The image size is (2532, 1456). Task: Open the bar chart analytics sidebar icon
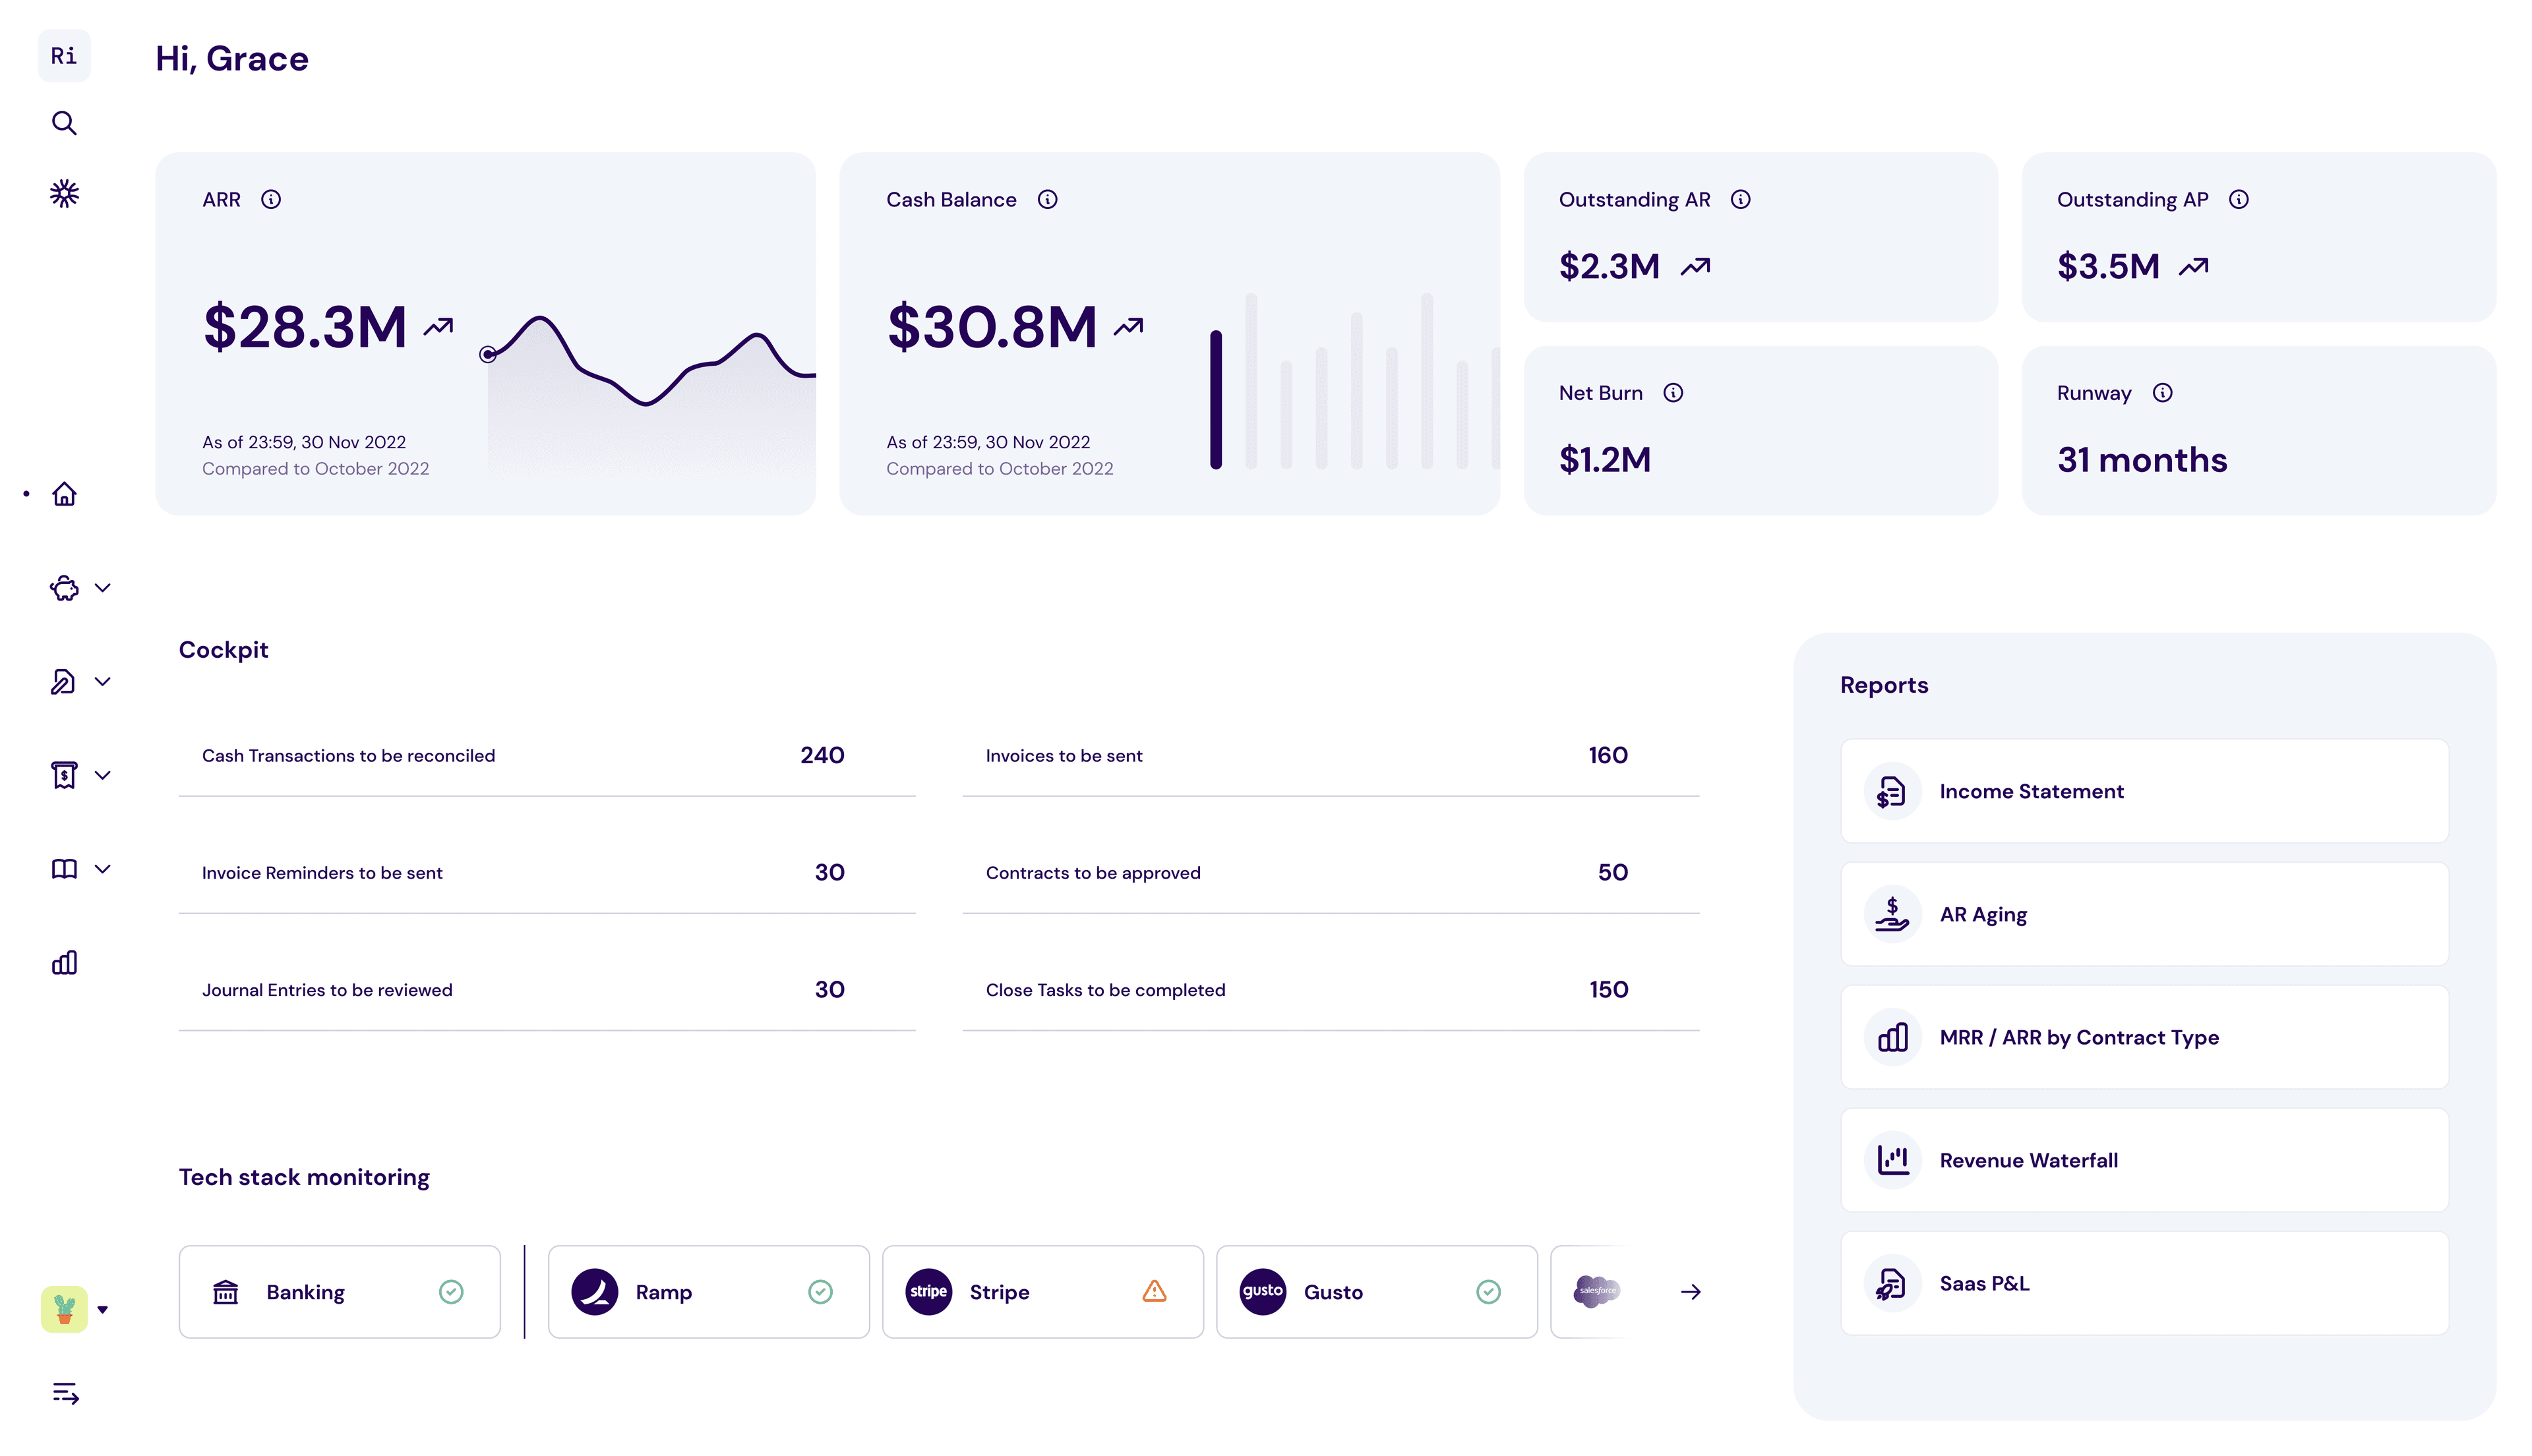pos(64,962)
